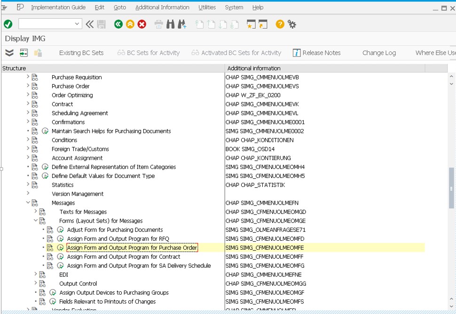Expand the EDI node
The width and height of the screenshot is (456, 314).
pos(35,274)
